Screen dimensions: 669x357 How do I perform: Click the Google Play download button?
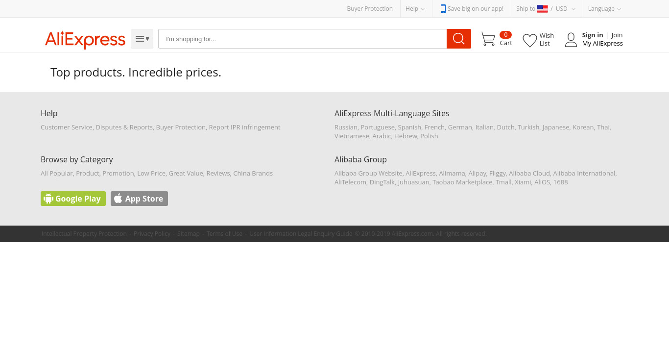tap(73, 199)
